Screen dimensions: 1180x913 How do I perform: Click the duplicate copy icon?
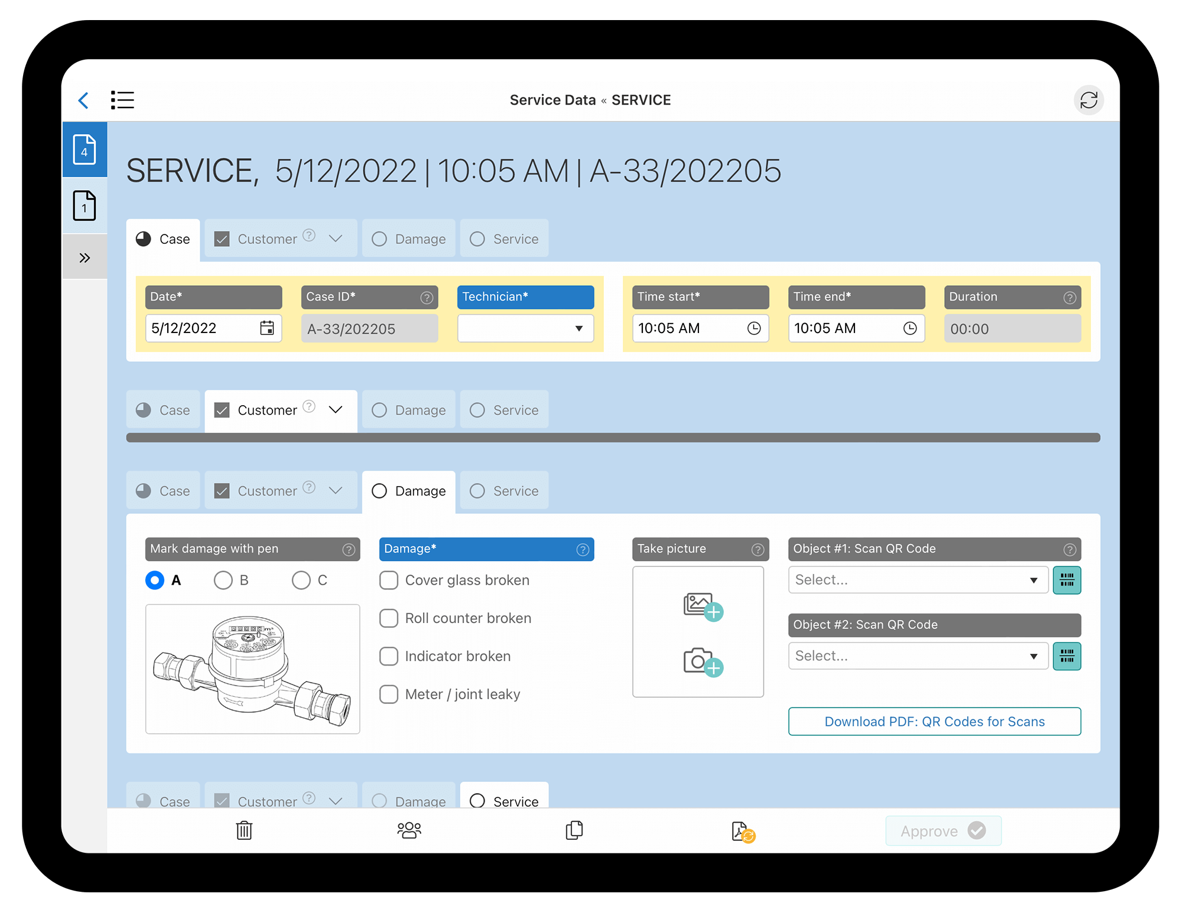[574, 830]
